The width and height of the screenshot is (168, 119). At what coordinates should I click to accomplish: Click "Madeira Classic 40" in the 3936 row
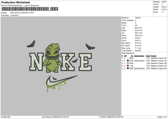tap(159, 68)
